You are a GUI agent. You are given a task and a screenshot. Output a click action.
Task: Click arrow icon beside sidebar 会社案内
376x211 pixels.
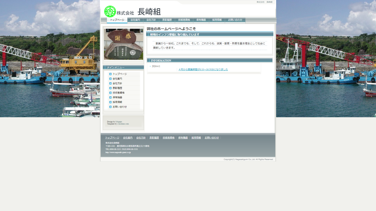pos(110,79)
